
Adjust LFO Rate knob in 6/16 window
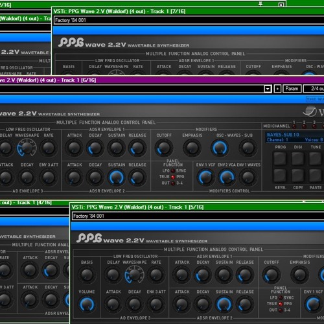point(49,148)
